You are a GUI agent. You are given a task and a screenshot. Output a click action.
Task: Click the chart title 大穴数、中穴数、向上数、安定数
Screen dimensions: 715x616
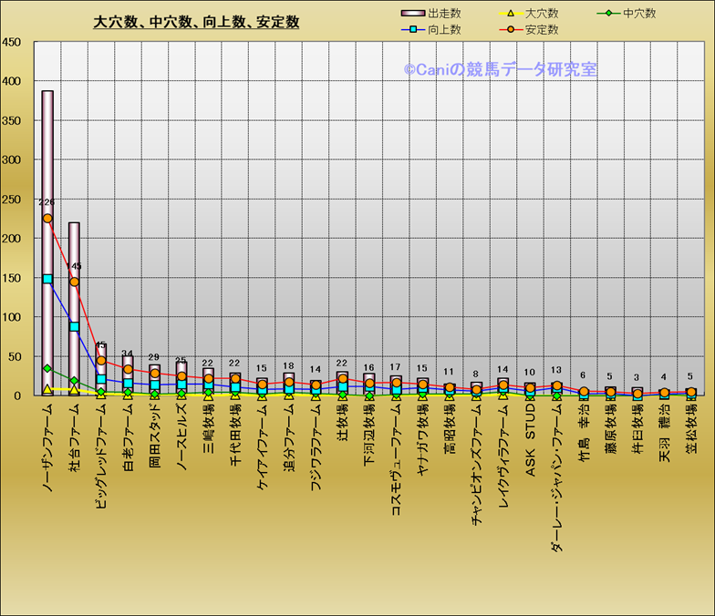196,22
